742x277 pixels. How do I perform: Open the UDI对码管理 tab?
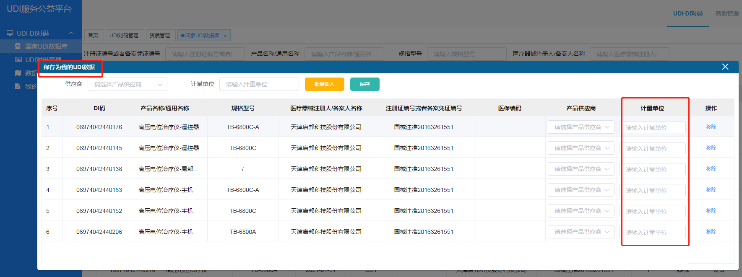[x=124, y=36]
